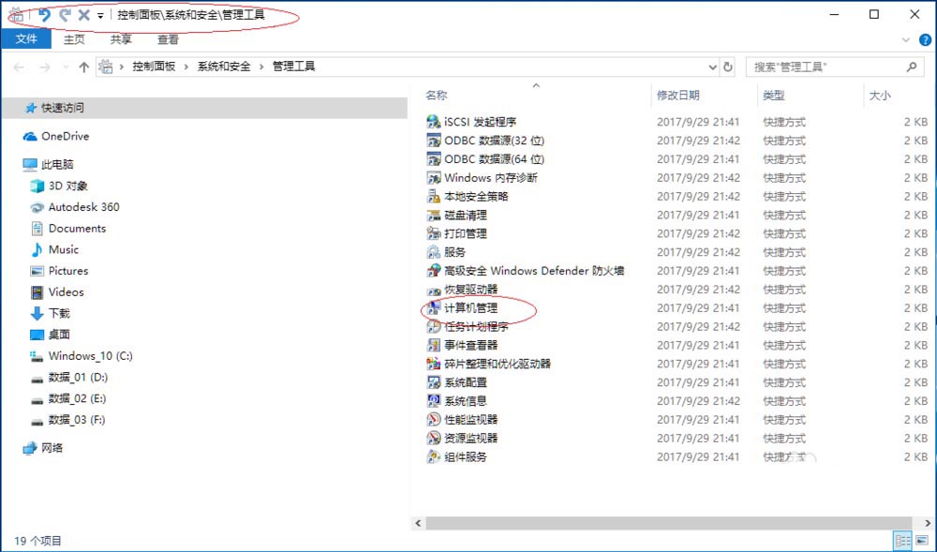Click the undo icon in quick access toolbar
The image size is (937, 552).
[x=44, y=15]
